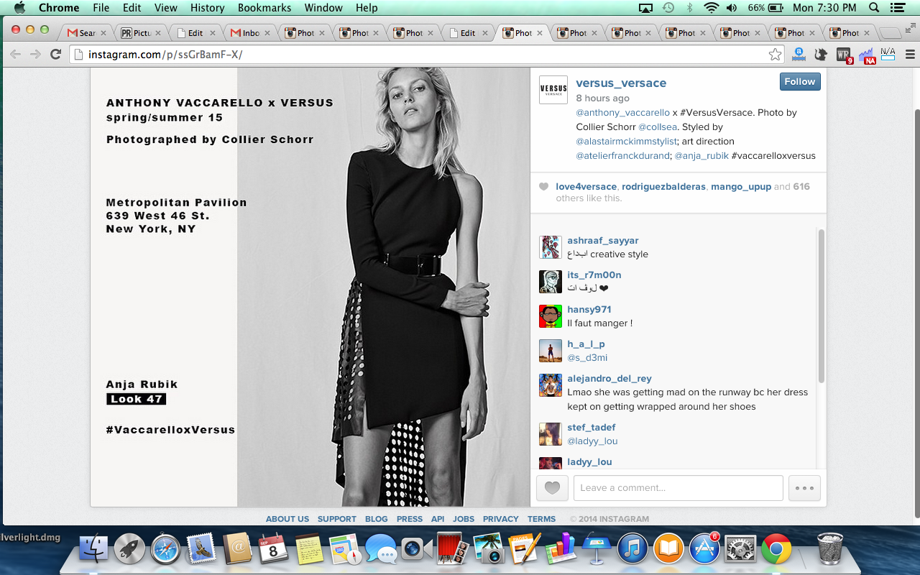Open the PRIVACY footer link
The height and width of the screenshot is (575, 920).
click(501, 519)
